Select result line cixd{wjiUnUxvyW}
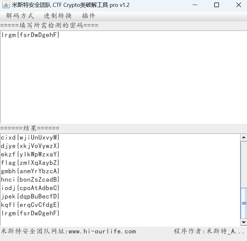This screenshot has width=247, height=241. tap(30, 137)
